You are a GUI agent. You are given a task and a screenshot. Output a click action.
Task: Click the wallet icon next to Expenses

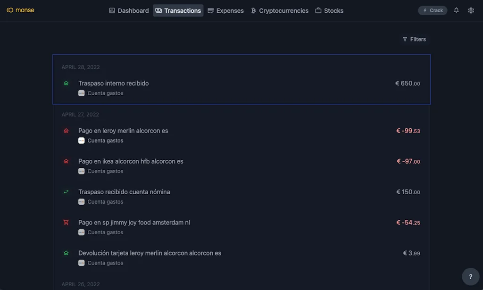211,10
